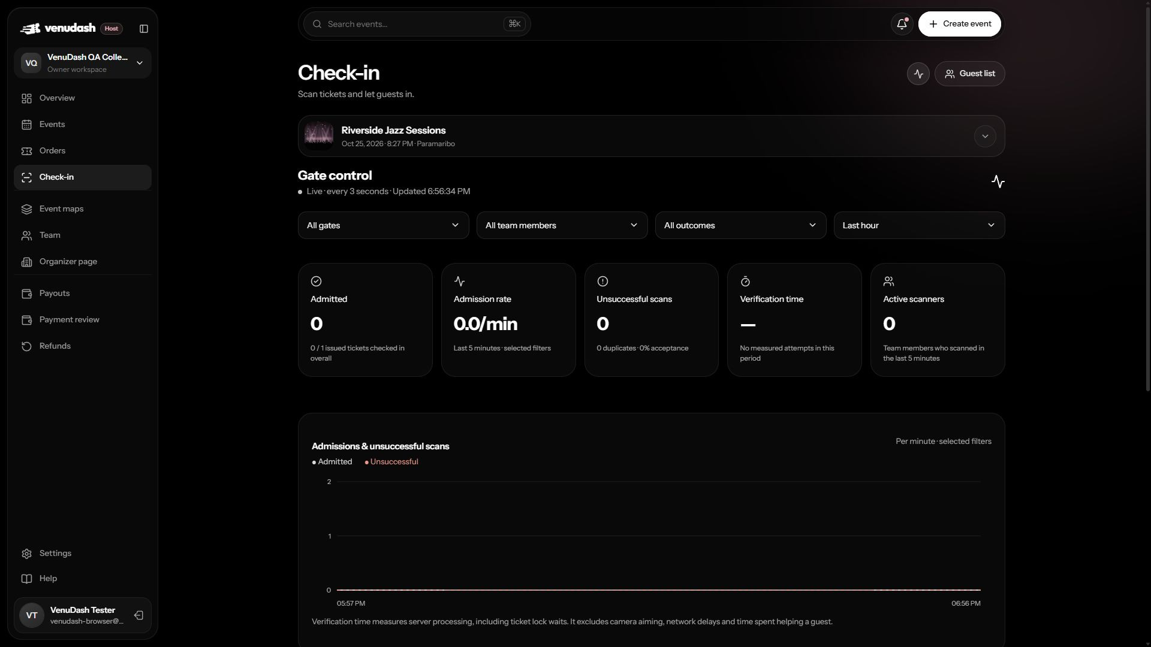Open the notifications bell
The height and width of the screenshot is (647, 1151).
click(x=902, y=24)
